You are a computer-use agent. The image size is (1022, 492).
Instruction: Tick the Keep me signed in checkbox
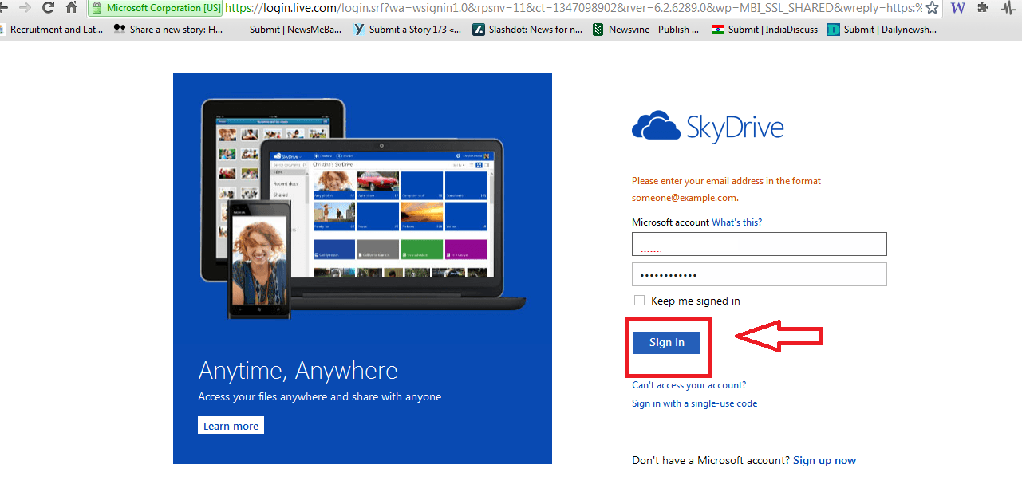point(639,301)
